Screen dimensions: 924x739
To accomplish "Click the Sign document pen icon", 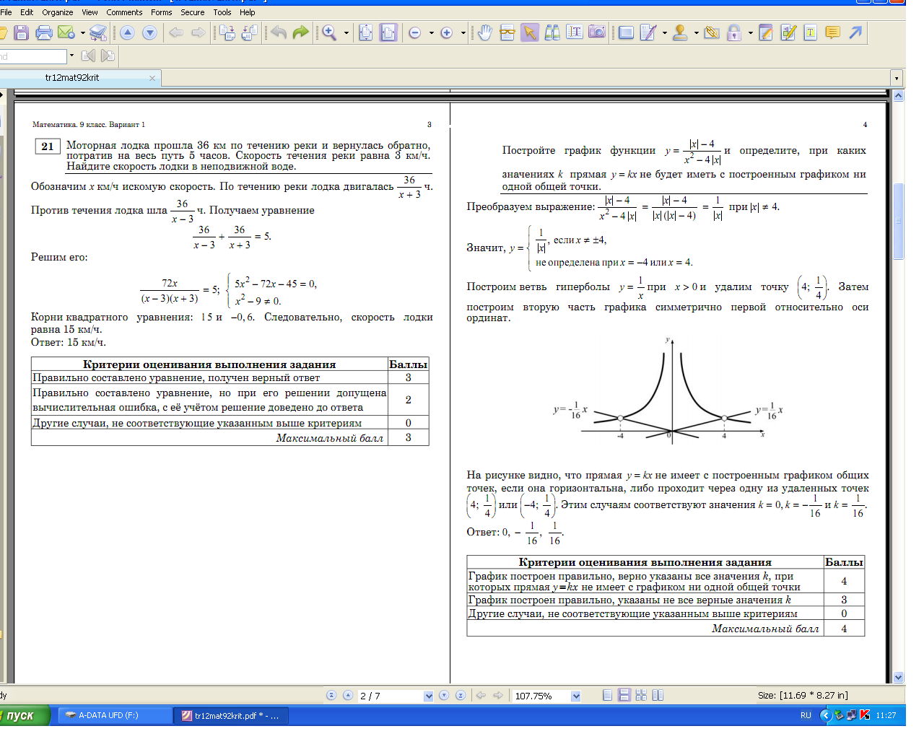I will pyautogui.click(x=648, y=32).
